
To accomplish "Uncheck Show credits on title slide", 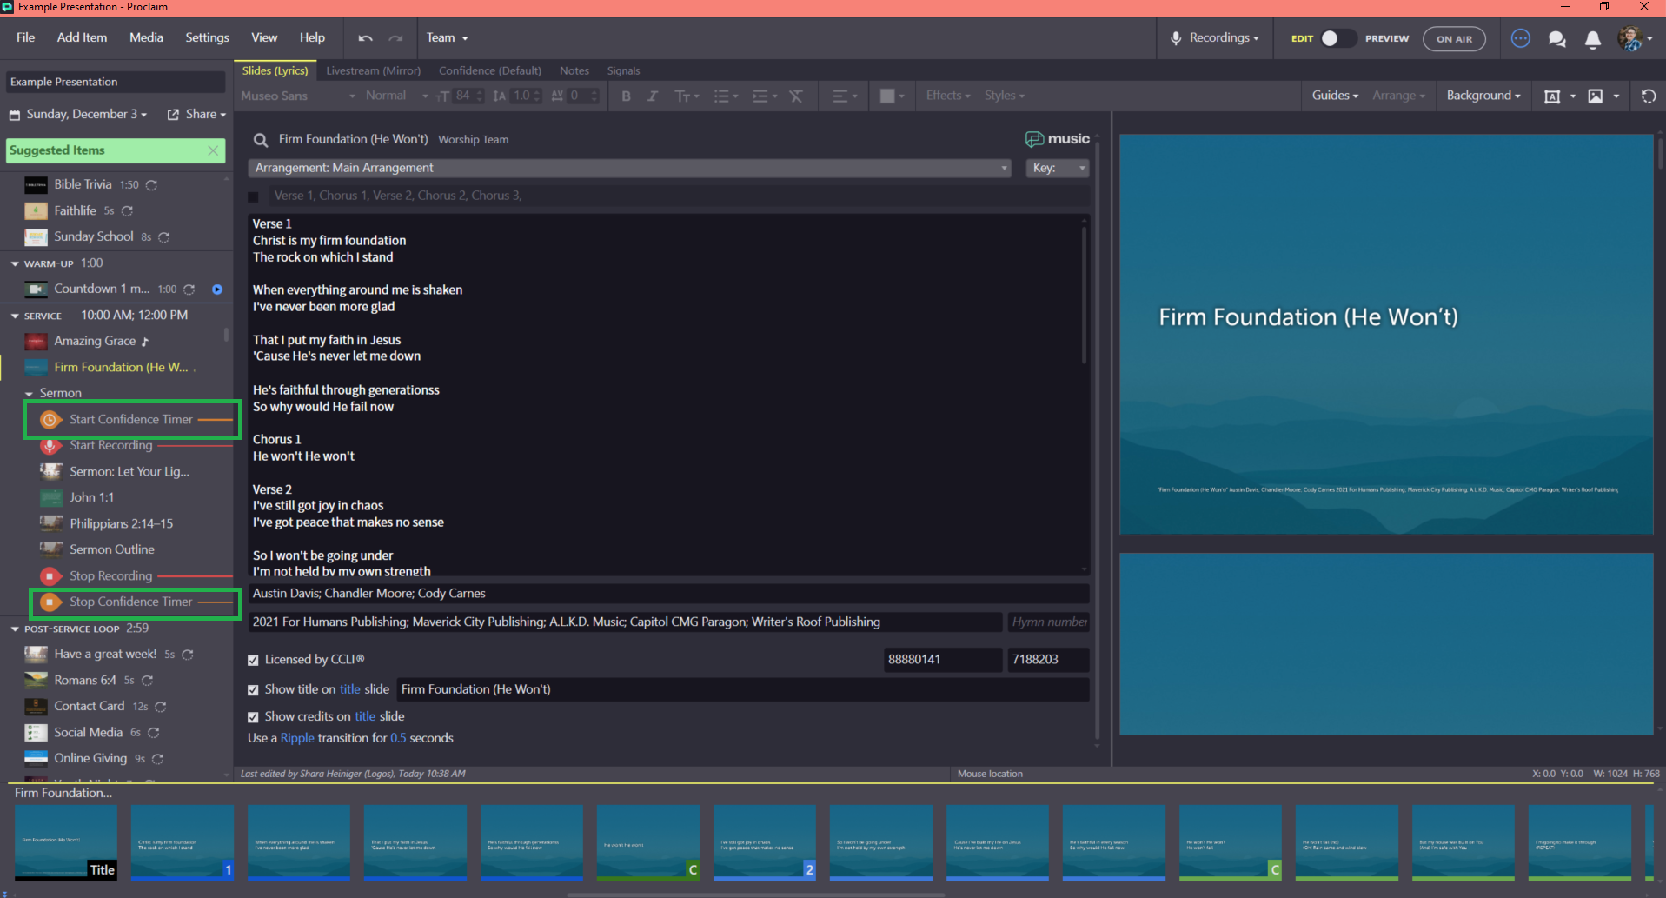I will pos(253,717).
